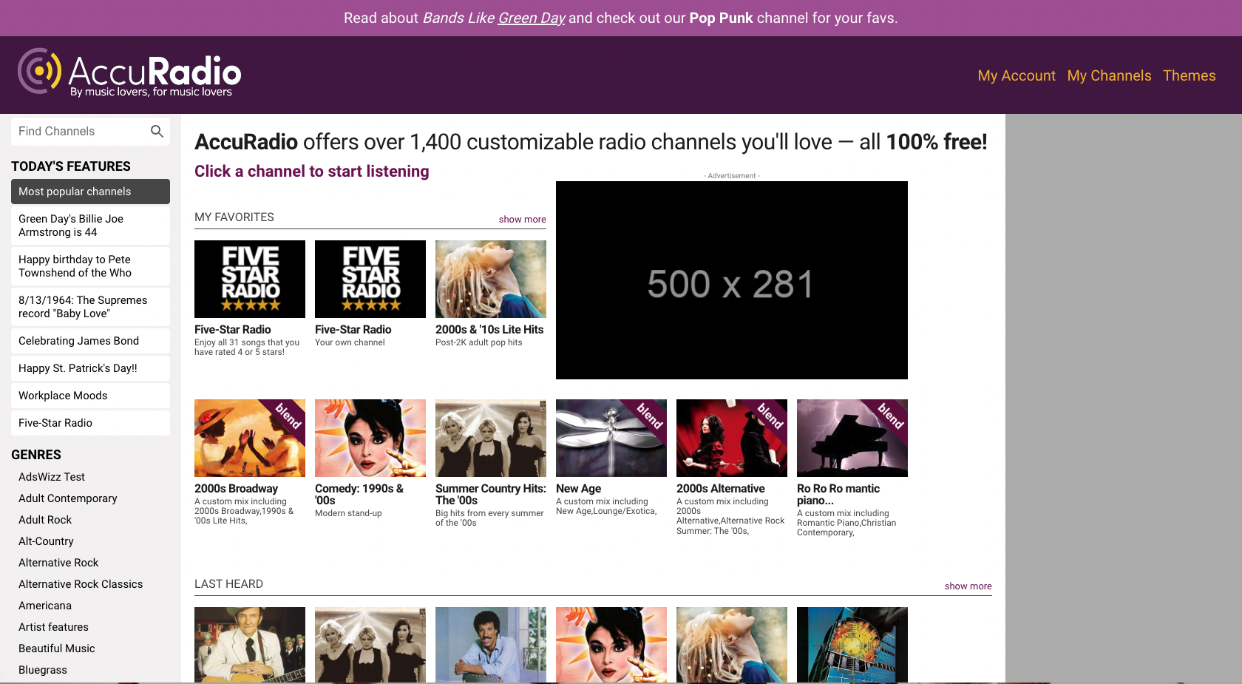Follow the Green Day link in banner
Viewport: 1242px width, 684px height.
[532, 18]
